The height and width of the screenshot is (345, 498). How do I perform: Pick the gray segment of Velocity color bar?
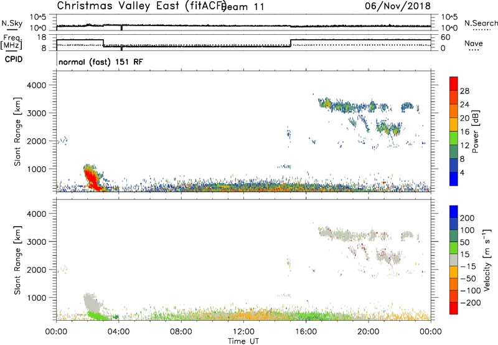coord(454,260)
